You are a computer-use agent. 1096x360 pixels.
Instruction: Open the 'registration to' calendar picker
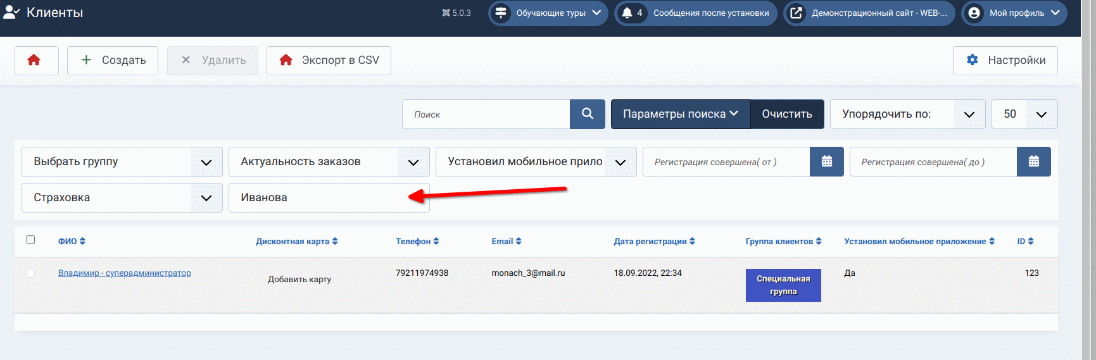[x=1033, y=162]
